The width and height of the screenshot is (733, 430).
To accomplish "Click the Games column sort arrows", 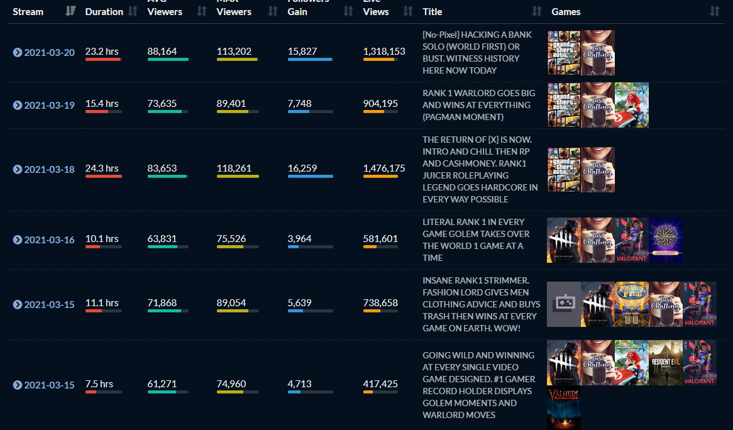I will click(x=715, y=11).
